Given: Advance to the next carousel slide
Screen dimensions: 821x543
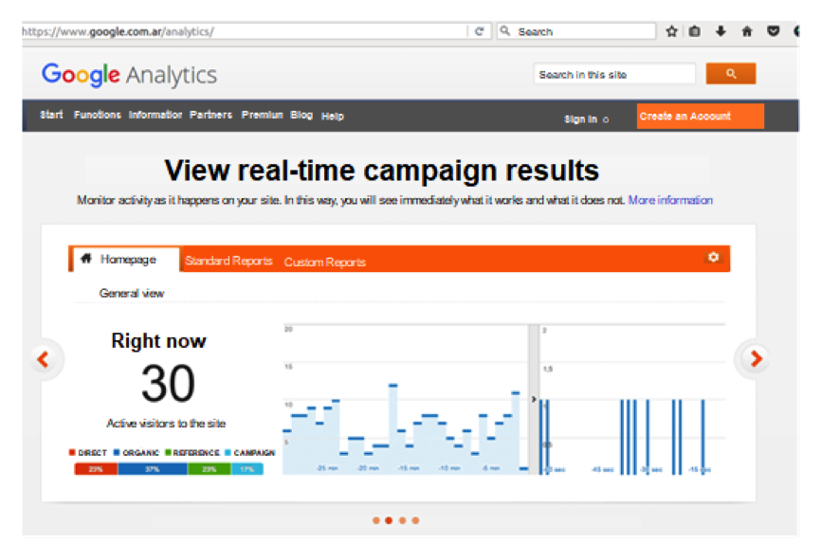Looking at the screenshot, I should click(x=756, y=359).
